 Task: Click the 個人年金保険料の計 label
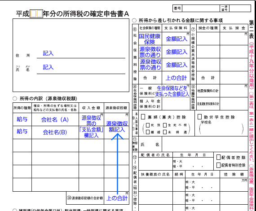click(x=150, y=104)
